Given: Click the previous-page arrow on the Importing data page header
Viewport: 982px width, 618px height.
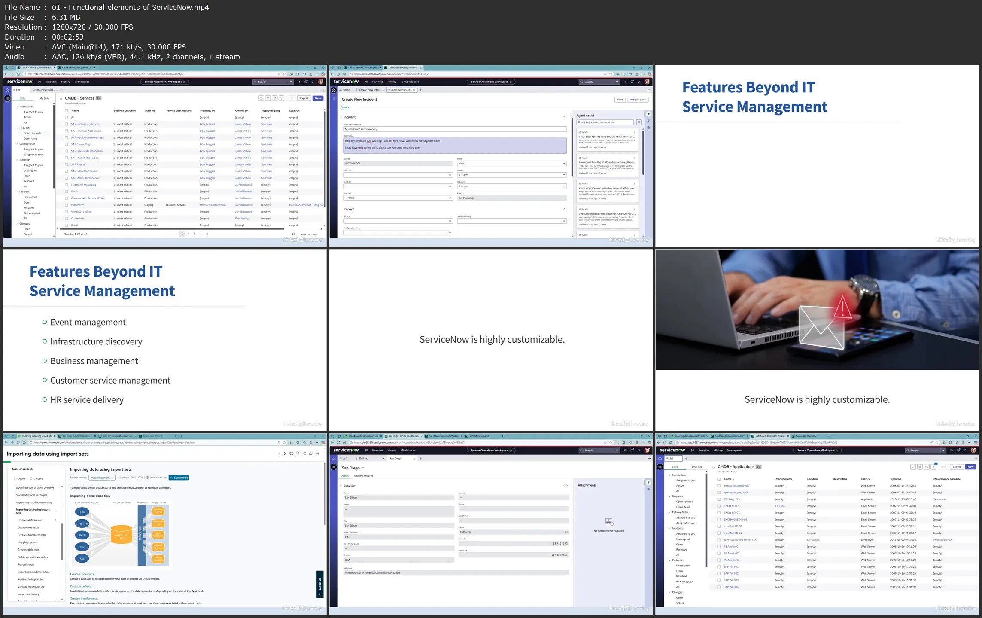Looking at the screenshot, I should (x=279, y=454).
